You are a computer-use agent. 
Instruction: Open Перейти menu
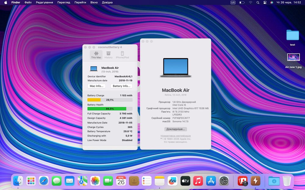tap(80, 2)
